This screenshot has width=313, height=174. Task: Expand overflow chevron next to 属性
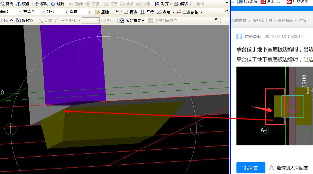(117, 11)
